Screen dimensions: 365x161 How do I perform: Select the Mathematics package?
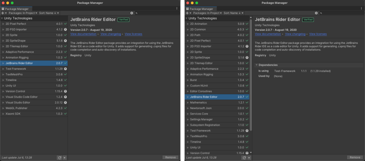point(217,102)
